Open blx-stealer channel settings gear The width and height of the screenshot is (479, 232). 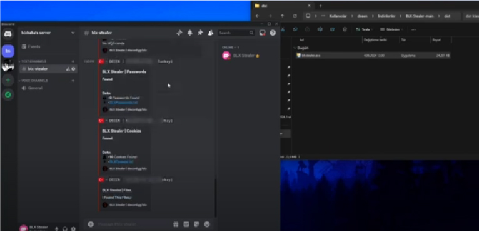click(x=73, y=69)
